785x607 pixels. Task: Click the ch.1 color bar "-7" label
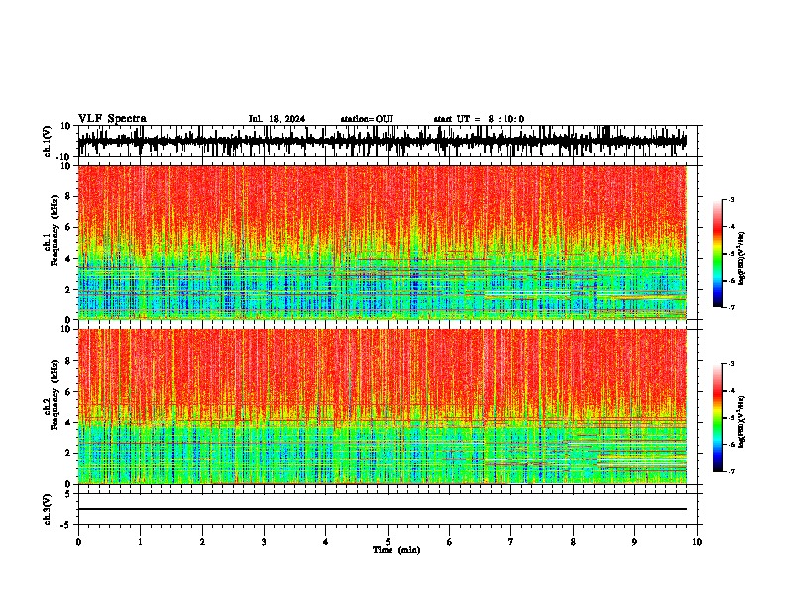730,307
